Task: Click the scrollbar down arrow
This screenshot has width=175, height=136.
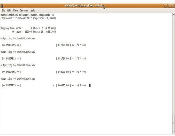Action: point(174,133)
